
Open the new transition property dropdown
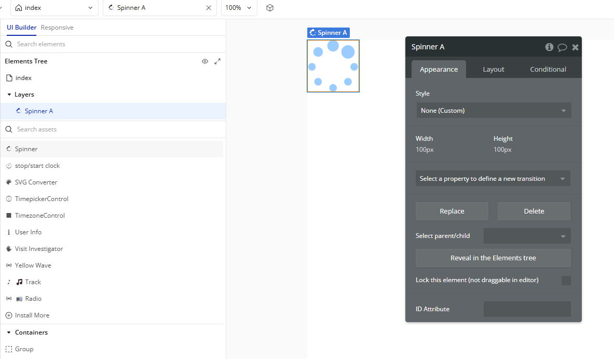pos(493,179)
